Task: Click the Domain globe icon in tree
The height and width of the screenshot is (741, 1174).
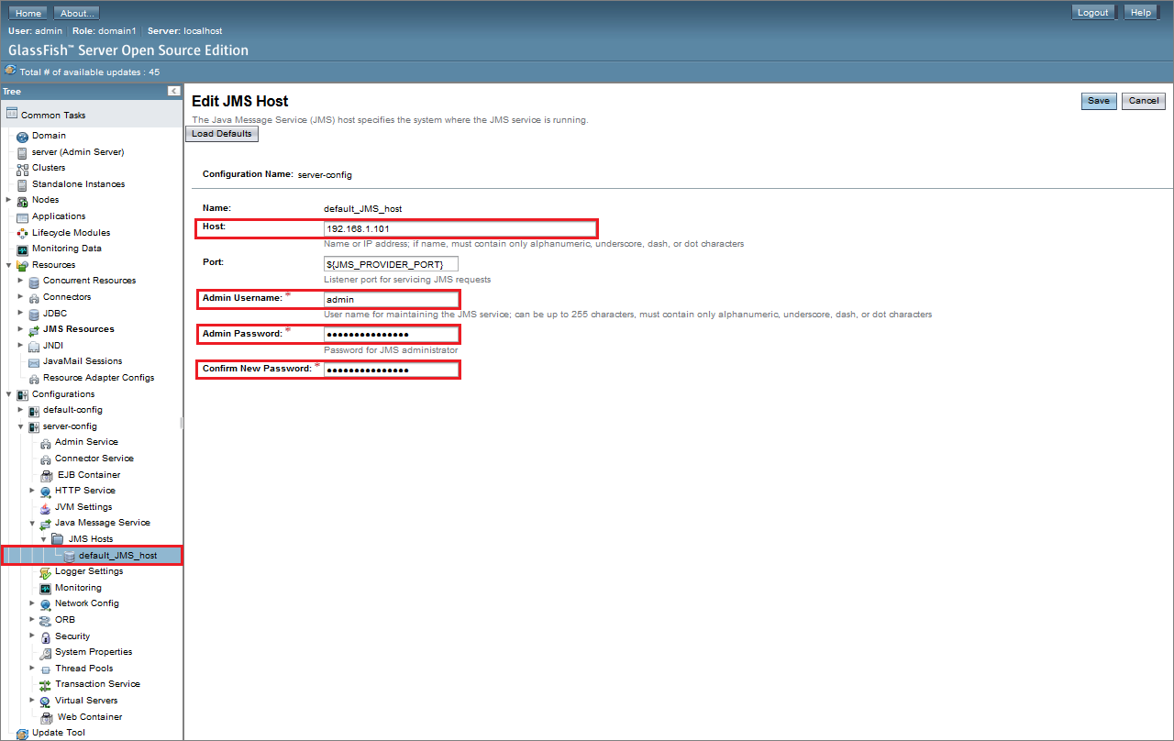Action: point(23,136)
